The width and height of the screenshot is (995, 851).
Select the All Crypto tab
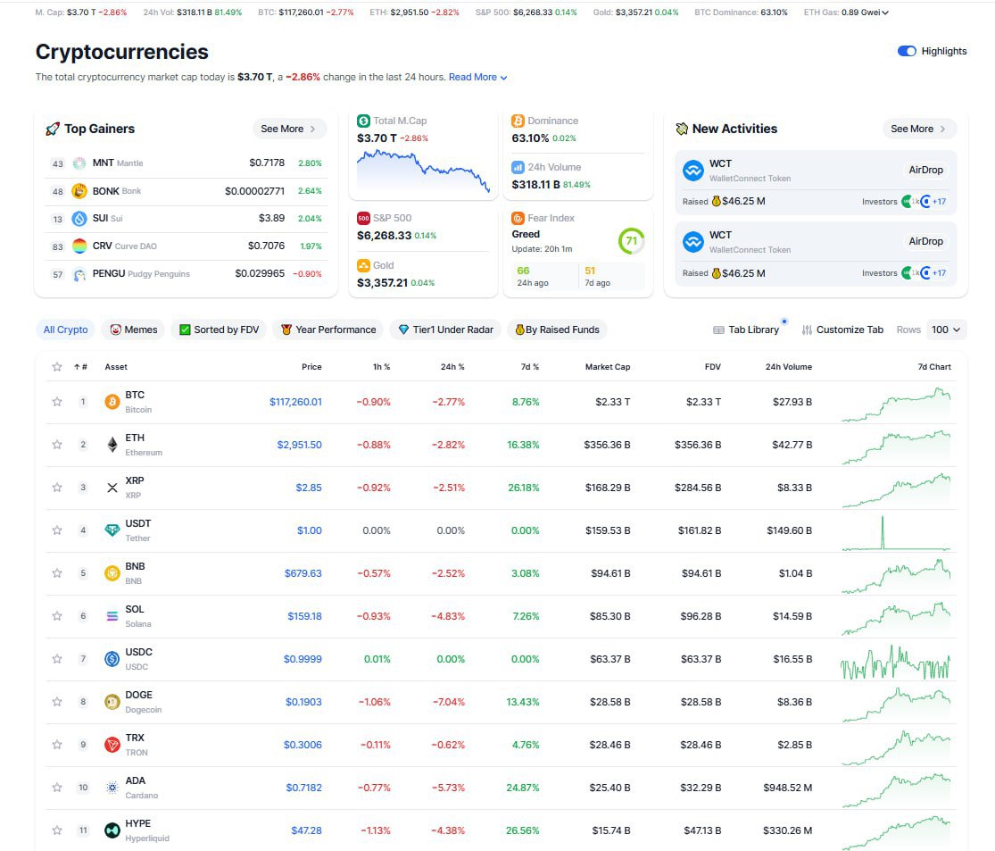pos(65,330)
